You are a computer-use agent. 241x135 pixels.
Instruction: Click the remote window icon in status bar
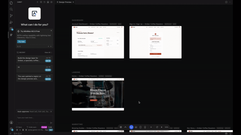point(11,133)
